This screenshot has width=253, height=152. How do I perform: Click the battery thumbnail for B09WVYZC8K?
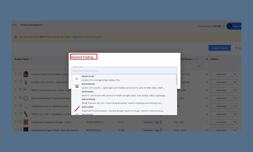77,78
